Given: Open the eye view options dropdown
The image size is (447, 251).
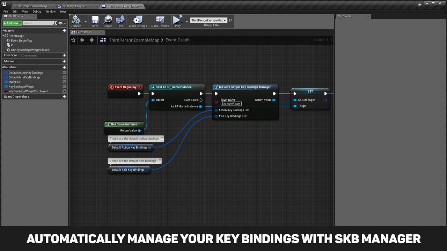Looking at the screenshot, I should pos(62,23).
